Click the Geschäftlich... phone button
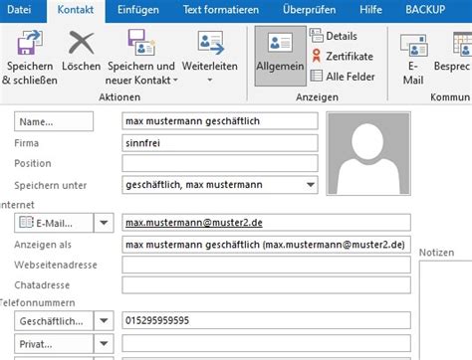 tap(54, 320)
